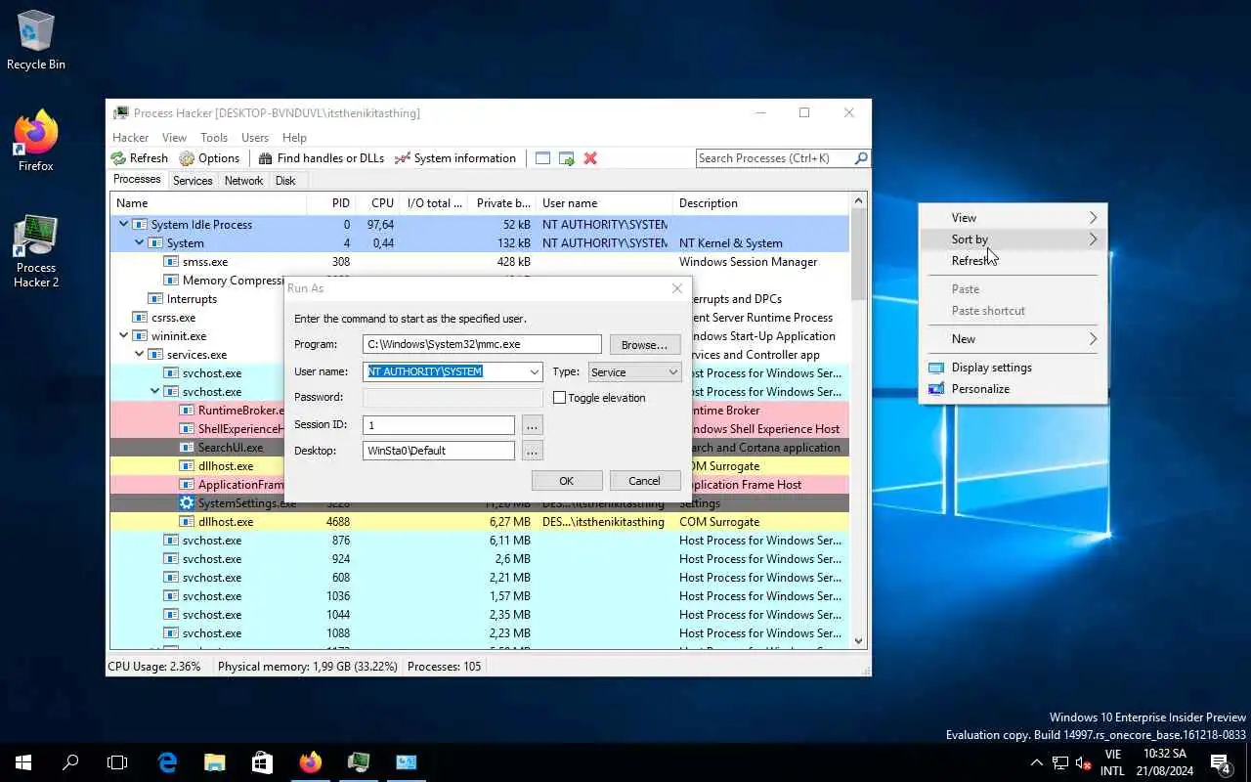The width and height of the screenshot is (1251, 782).
Task: Sort processes by the PID column header
Action: point(330,203)
